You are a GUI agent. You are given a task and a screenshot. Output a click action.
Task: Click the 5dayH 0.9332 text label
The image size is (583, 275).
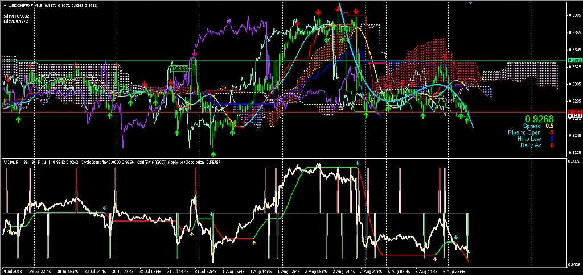click(x=17, y=16)
